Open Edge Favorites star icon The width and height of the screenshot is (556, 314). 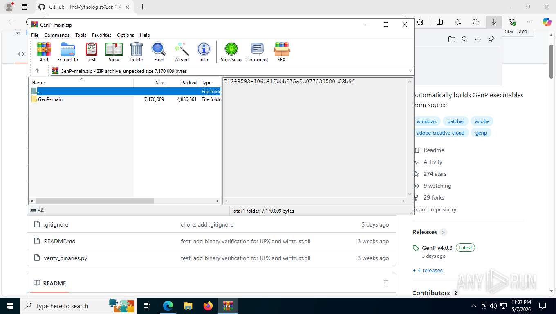coord(458,22)
